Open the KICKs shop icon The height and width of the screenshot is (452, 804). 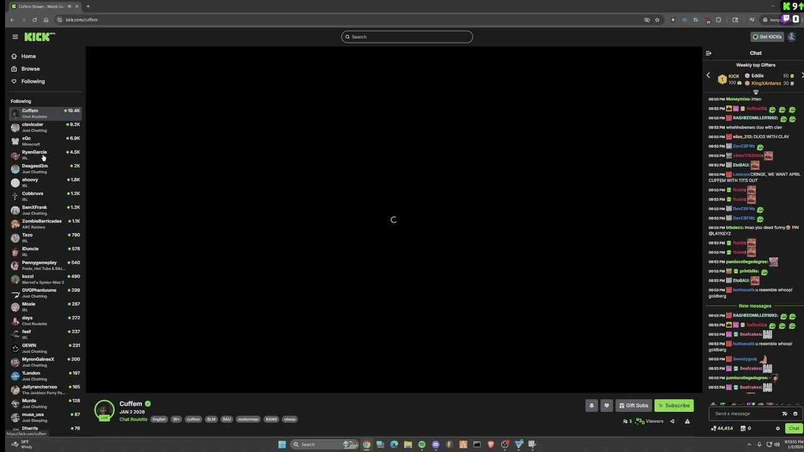(743, 429)
